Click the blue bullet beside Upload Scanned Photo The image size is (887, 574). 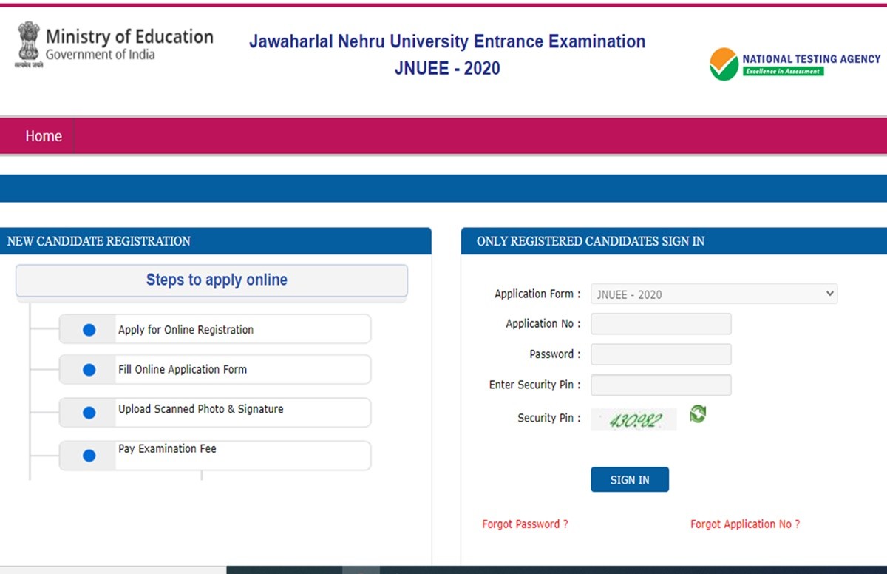(x=89, y=413)
